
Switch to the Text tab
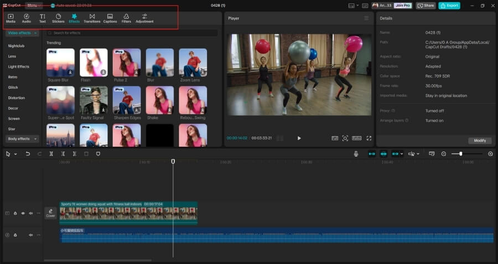pos(42,18)
